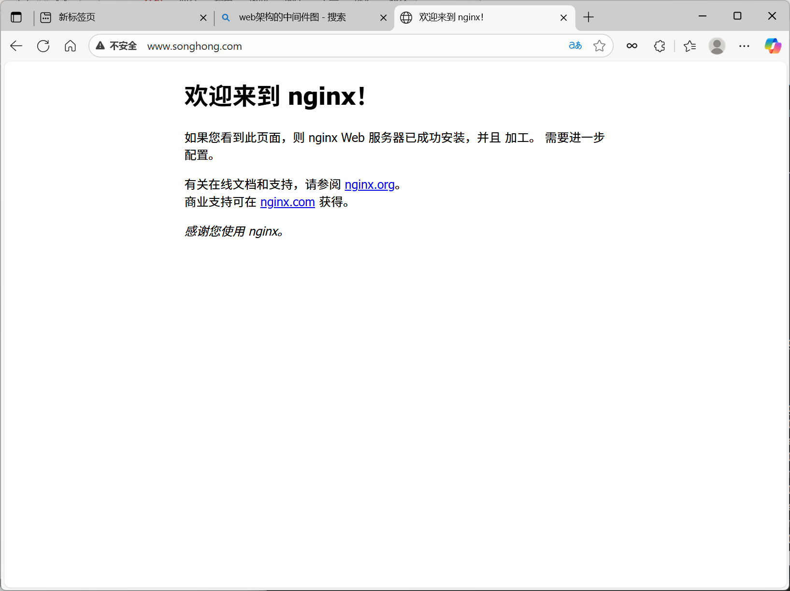This screenshot has width=790, height=591.
Task: Show the Not secure site info
Action: point(116,46)
